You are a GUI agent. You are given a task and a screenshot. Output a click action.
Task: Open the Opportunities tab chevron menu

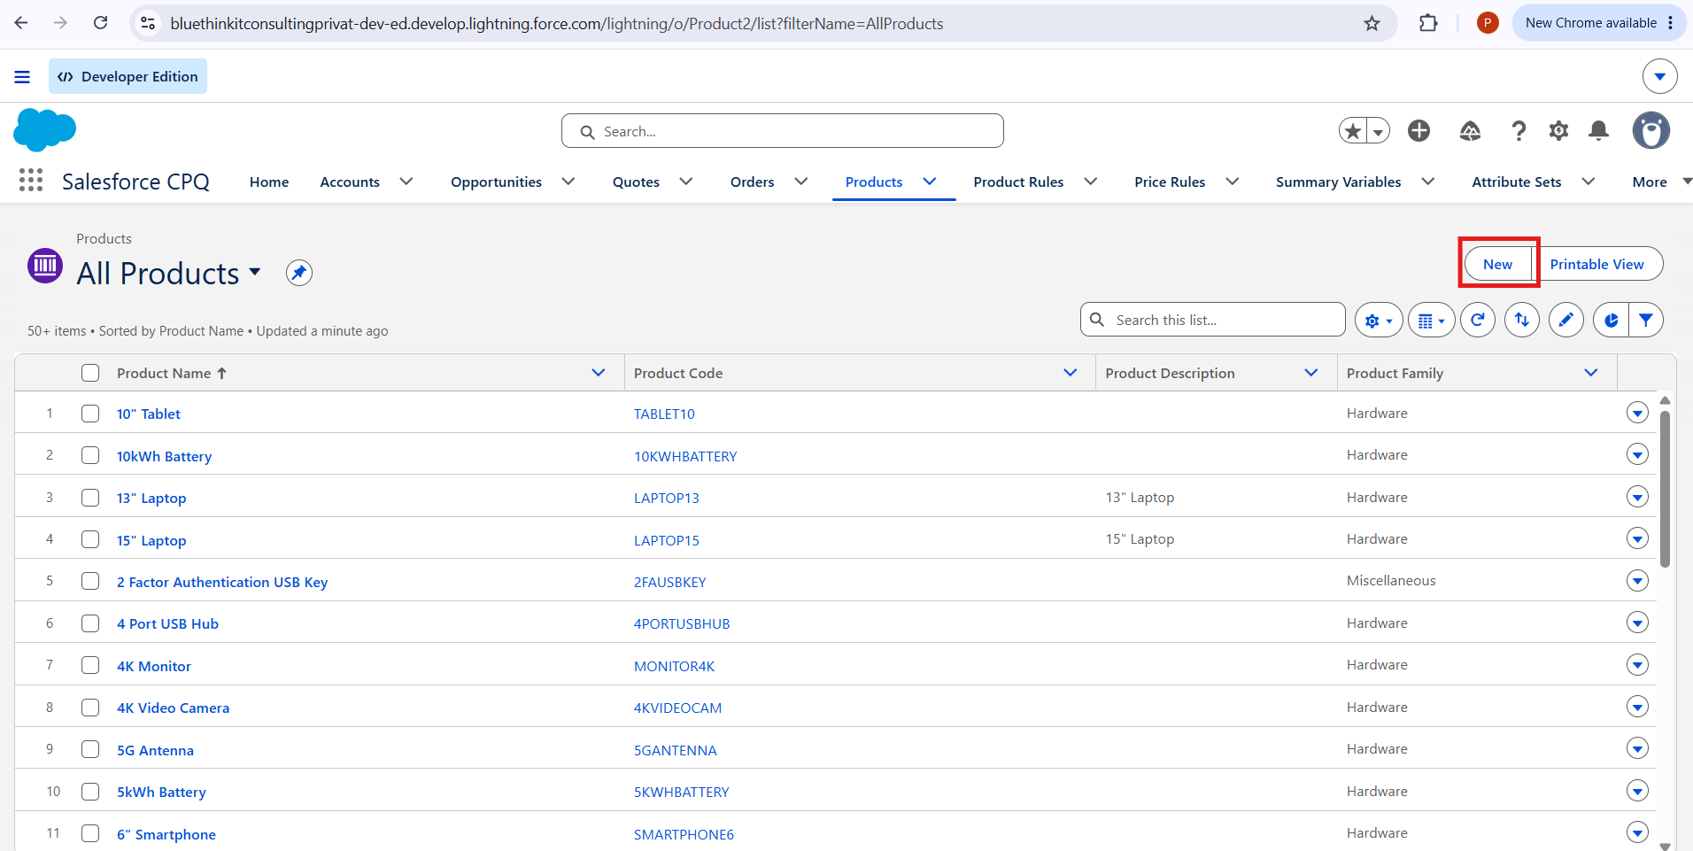click(x=568, y=182)
